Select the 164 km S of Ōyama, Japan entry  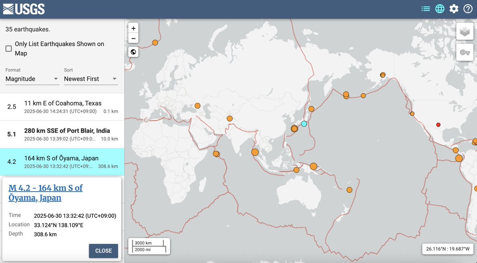62,162
